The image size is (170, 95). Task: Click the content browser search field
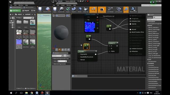(28, 18)
